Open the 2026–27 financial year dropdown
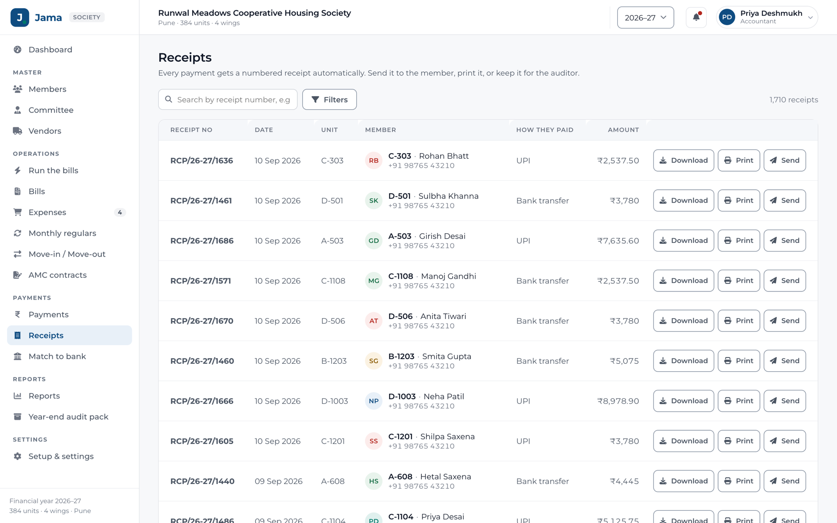Screen dimensions: 837x523 pyautogui.click(x=645, y=18)
